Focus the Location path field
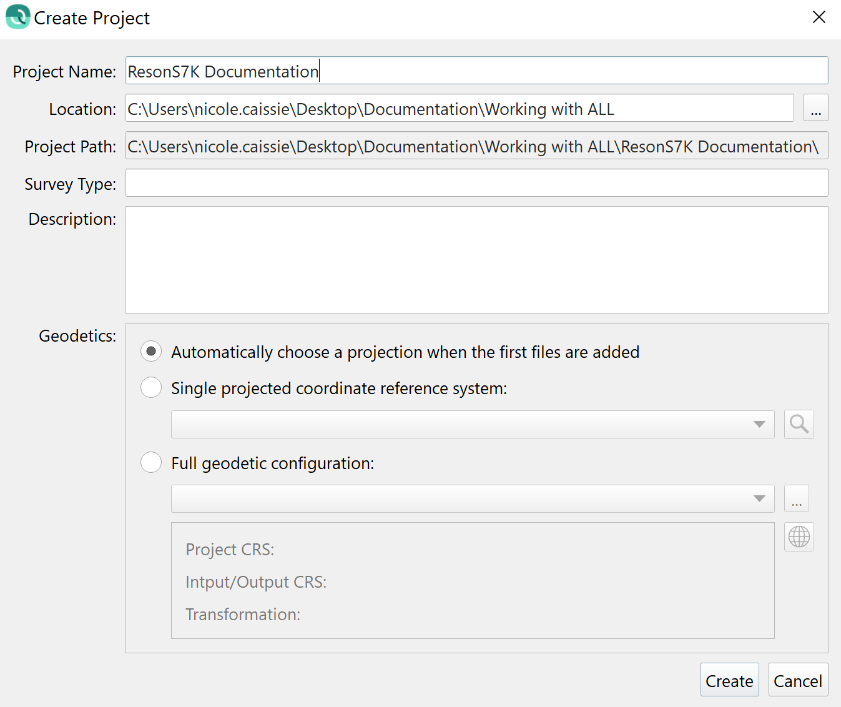The width and height of the screenshot is (841, 707). click(x=459, y=108)
